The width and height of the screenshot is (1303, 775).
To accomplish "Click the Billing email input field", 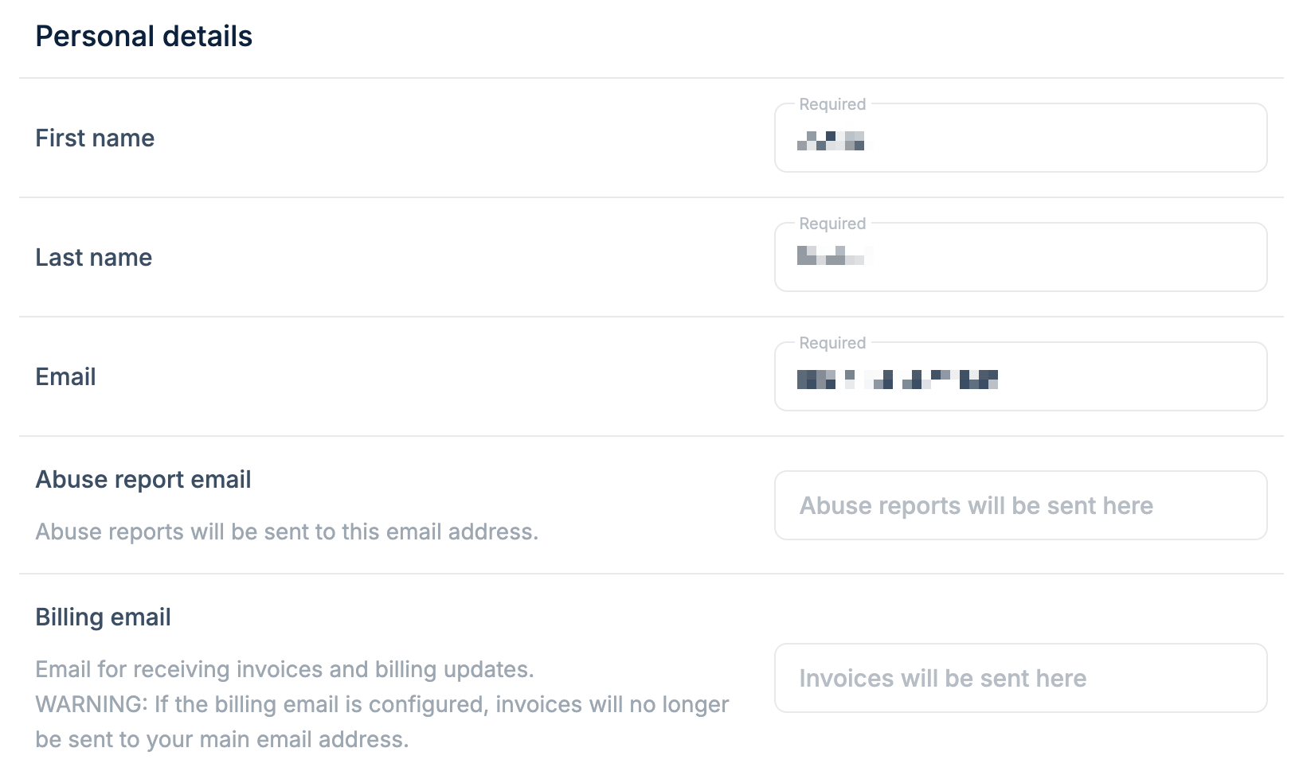I will click(1019, 678).
